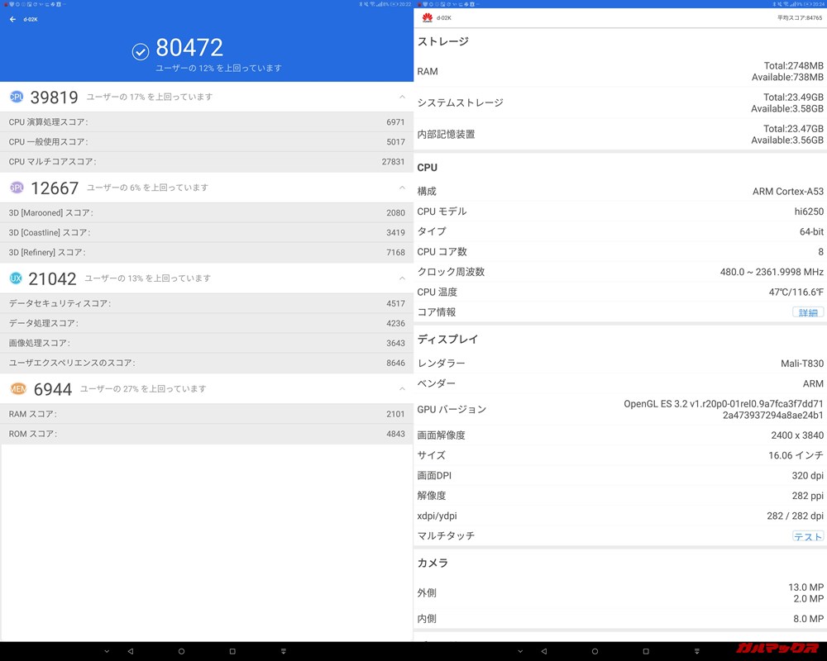
Task: Tap the Home circle in right navigation bar
Action: point(594,651)
